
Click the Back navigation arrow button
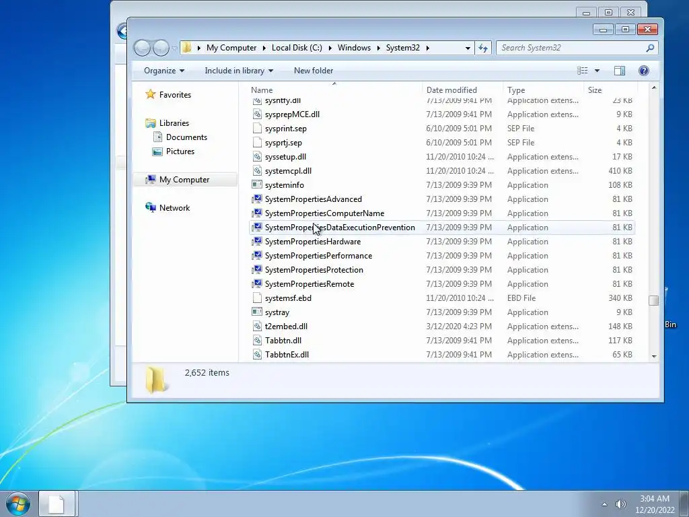(x=142, y=48)
